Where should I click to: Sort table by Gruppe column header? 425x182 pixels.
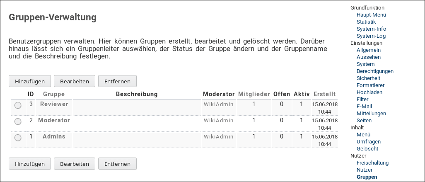click(54, 94)
